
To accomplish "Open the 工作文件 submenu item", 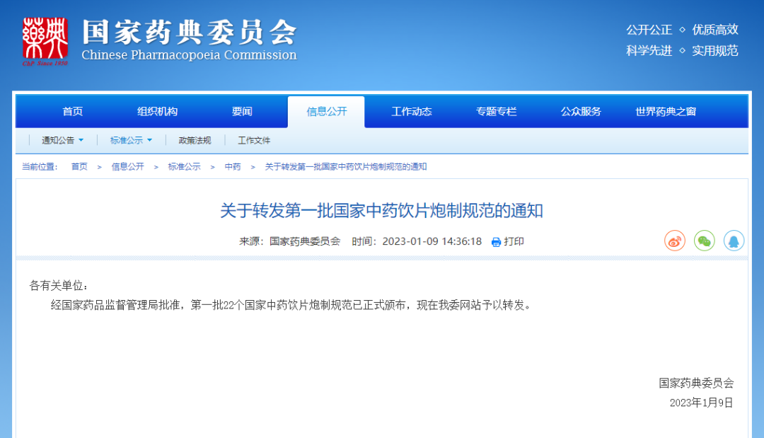I will coord(254,140).
